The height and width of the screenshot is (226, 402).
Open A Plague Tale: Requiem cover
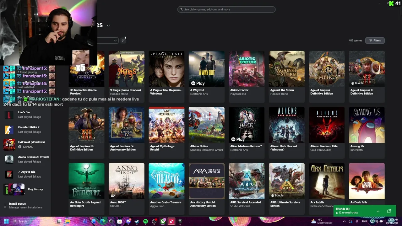[x=166, y=69]
